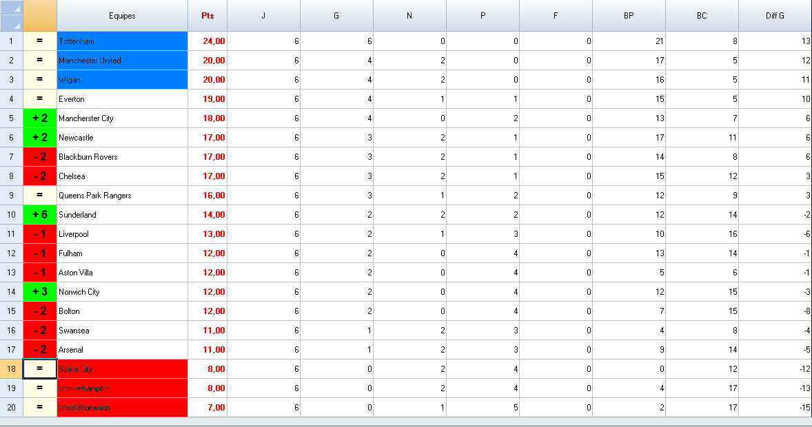Click the -1 rank change for Liverpool

point(40,234)
